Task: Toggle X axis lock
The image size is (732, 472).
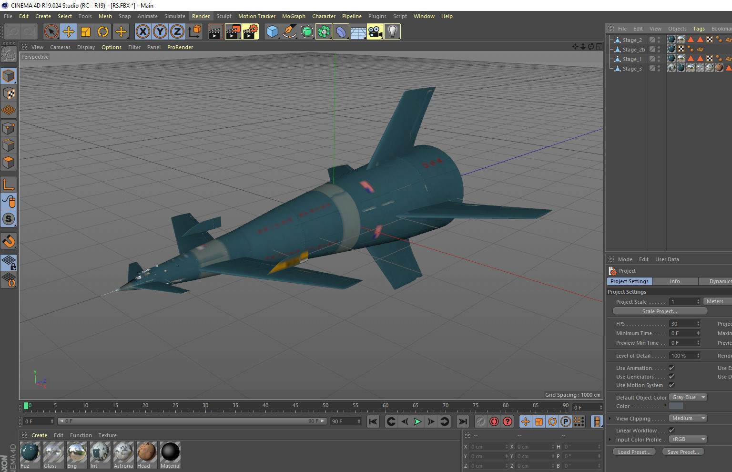Action: click(x=142, y=32)
